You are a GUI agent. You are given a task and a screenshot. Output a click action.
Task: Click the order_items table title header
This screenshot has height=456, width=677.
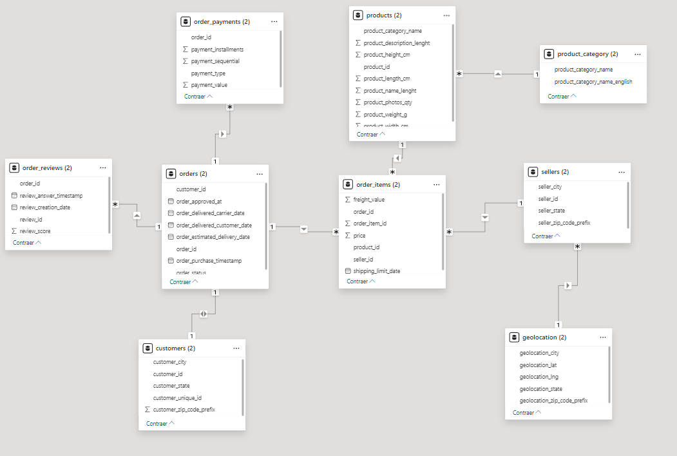(x=378, y=185)
